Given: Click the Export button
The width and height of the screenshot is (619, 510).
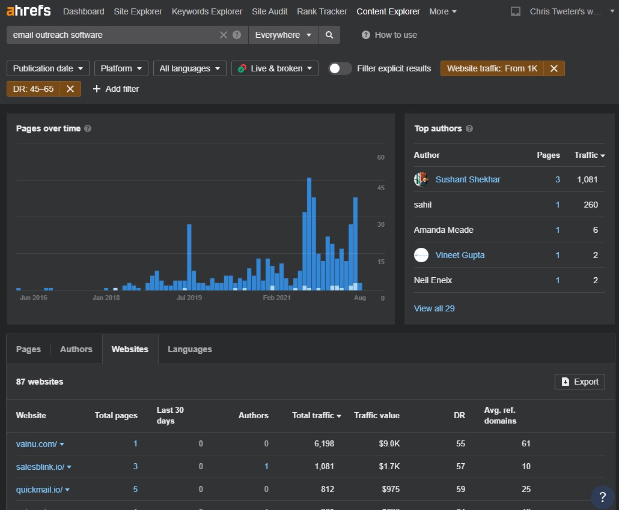Looking at the screenshot, I should 579,382.
